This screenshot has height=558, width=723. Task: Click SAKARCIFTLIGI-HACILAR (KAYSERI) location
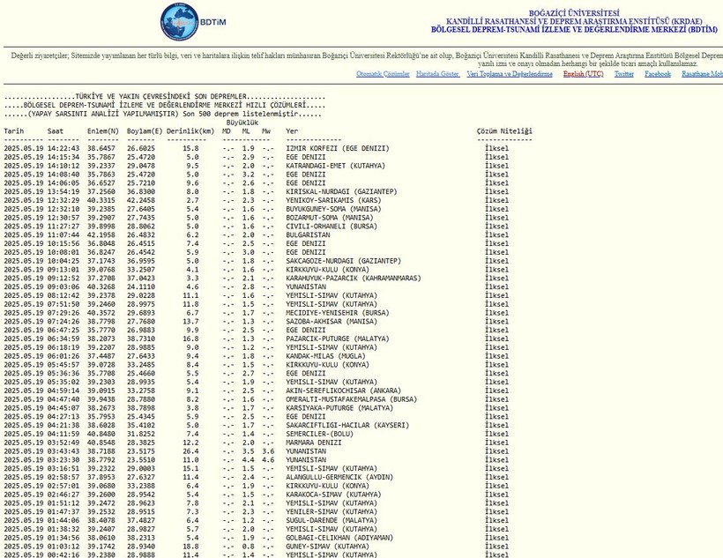click(347, 425)
